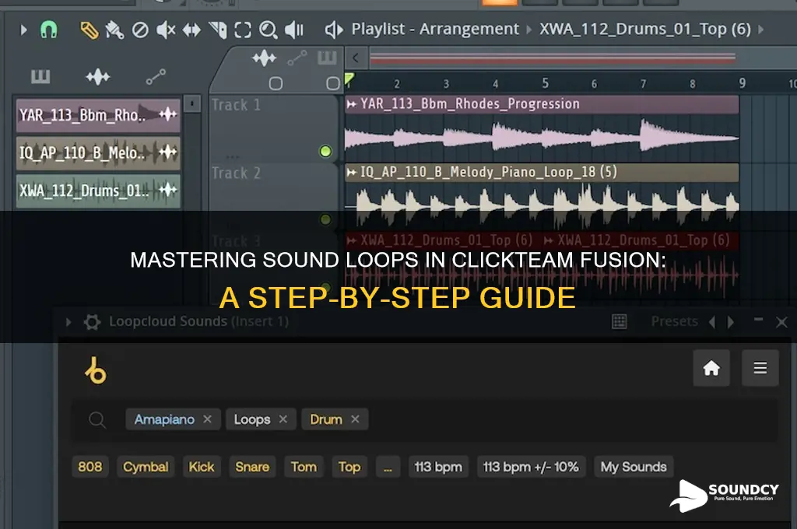
Task: Open the Playlist - Arrangement breadcrumb
Action: point(435,29)
